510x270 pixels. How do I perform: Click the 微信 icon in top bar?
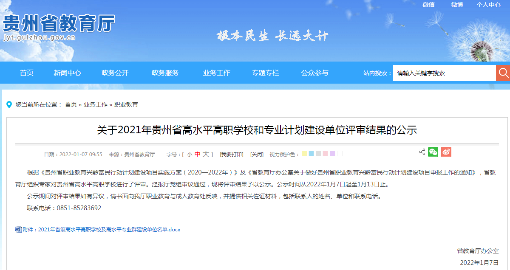pos(428,5)
